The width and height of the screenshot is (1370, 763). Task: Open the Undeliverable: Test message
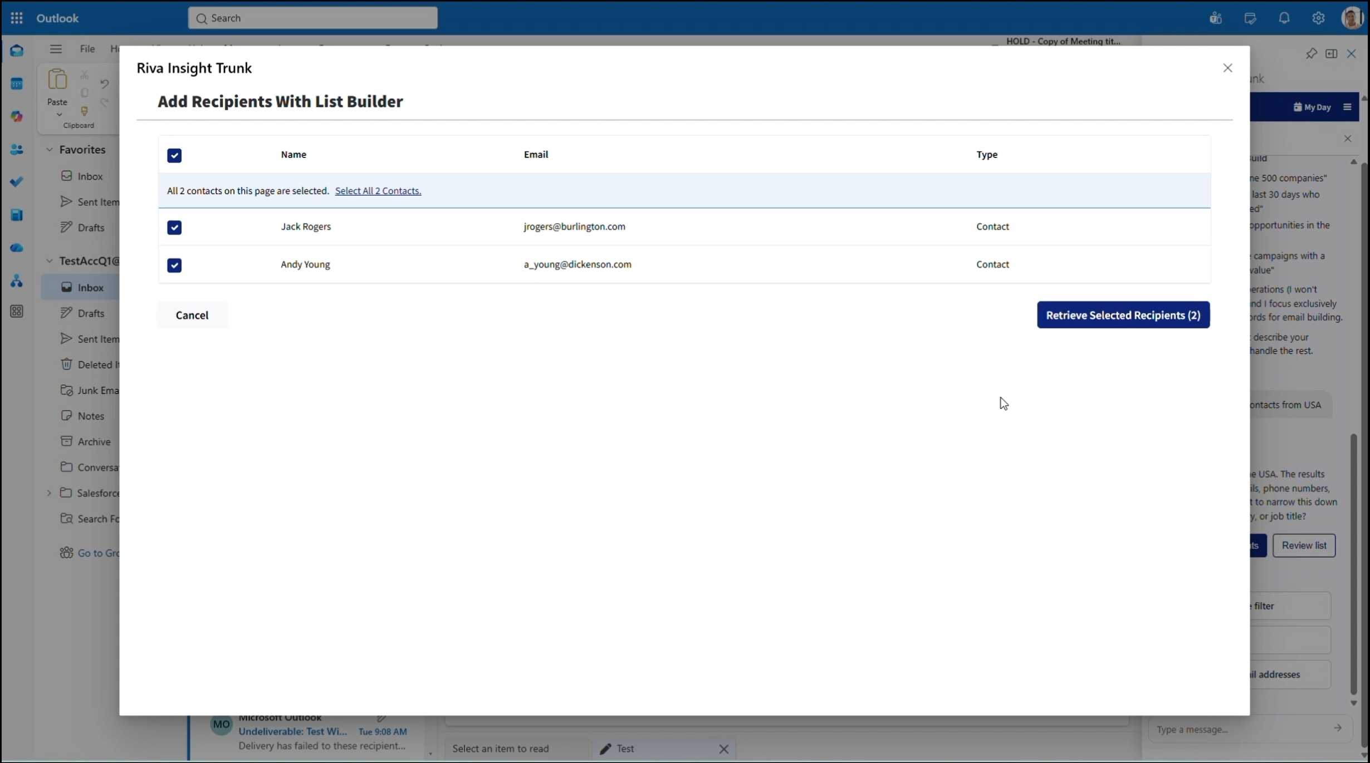(307, 734)
